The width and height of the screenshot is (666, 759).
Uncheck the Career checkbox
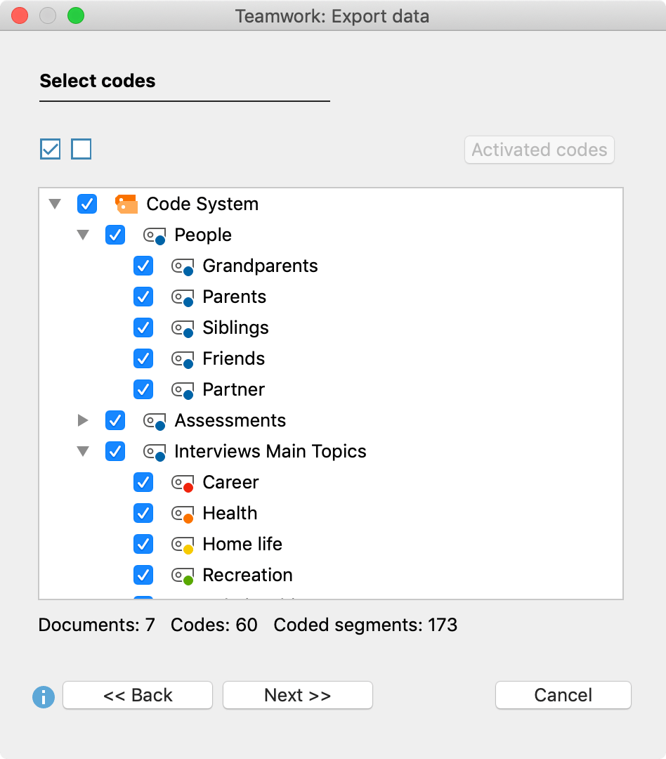[143, 483]
